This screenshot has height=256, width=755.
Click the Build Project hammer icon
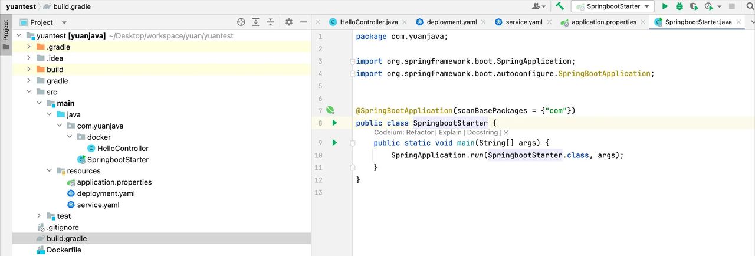pyautogui.click(x=560, y=6)
